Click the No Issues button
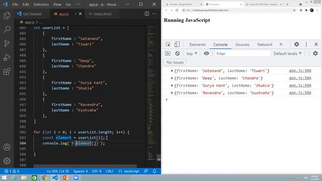The image size is (322, 181). (175, 62)
